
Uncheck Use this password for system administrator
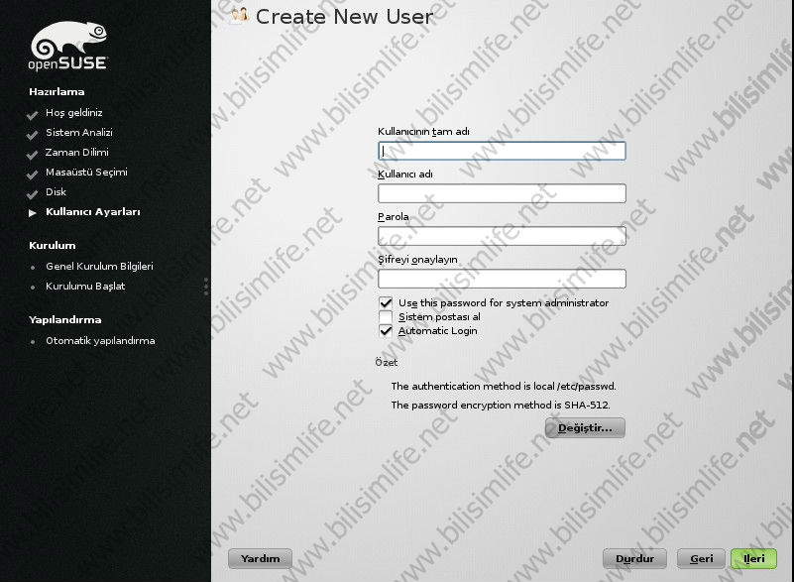[386, 303]
